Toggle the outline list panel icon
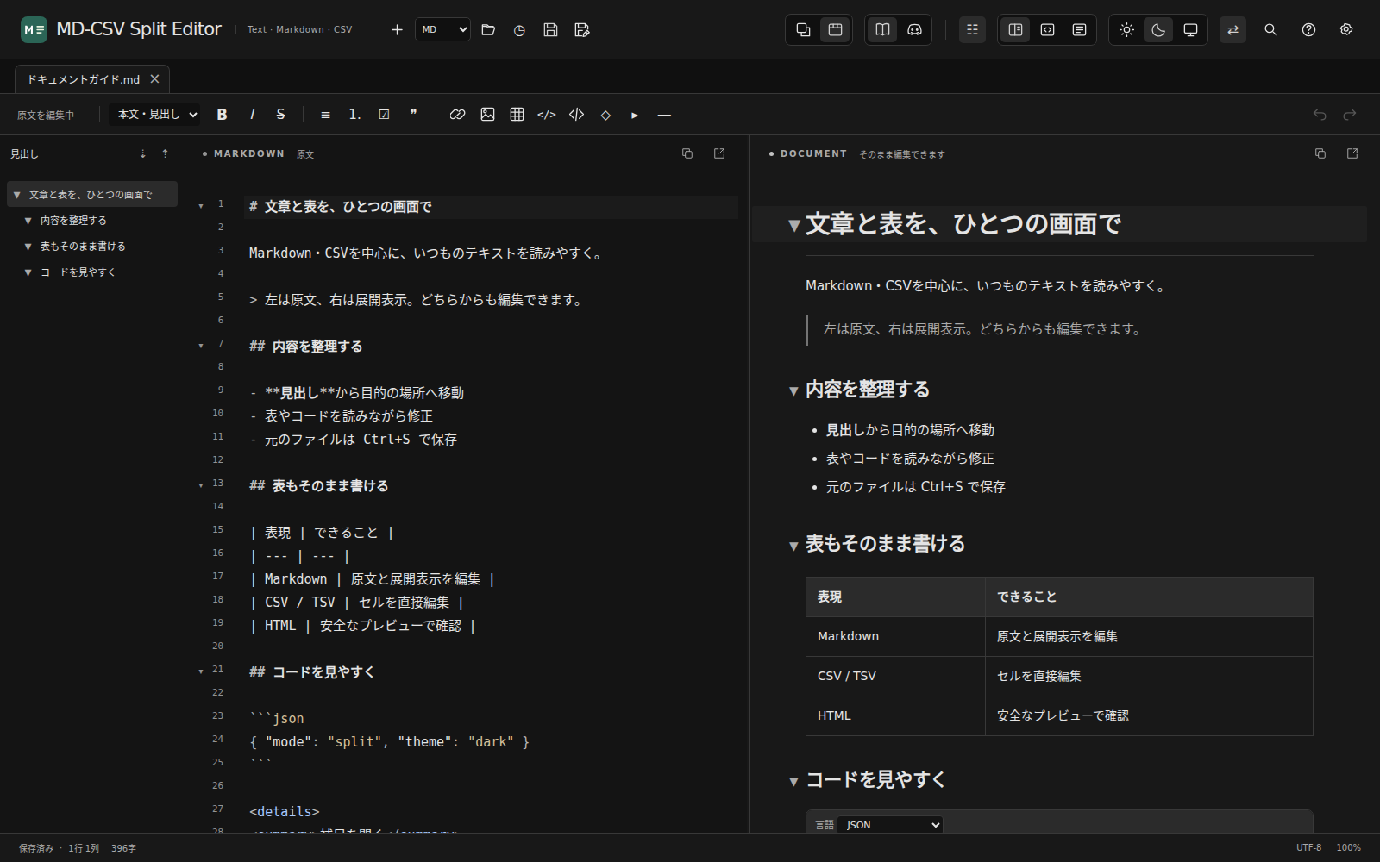 [x=972, y=29]
